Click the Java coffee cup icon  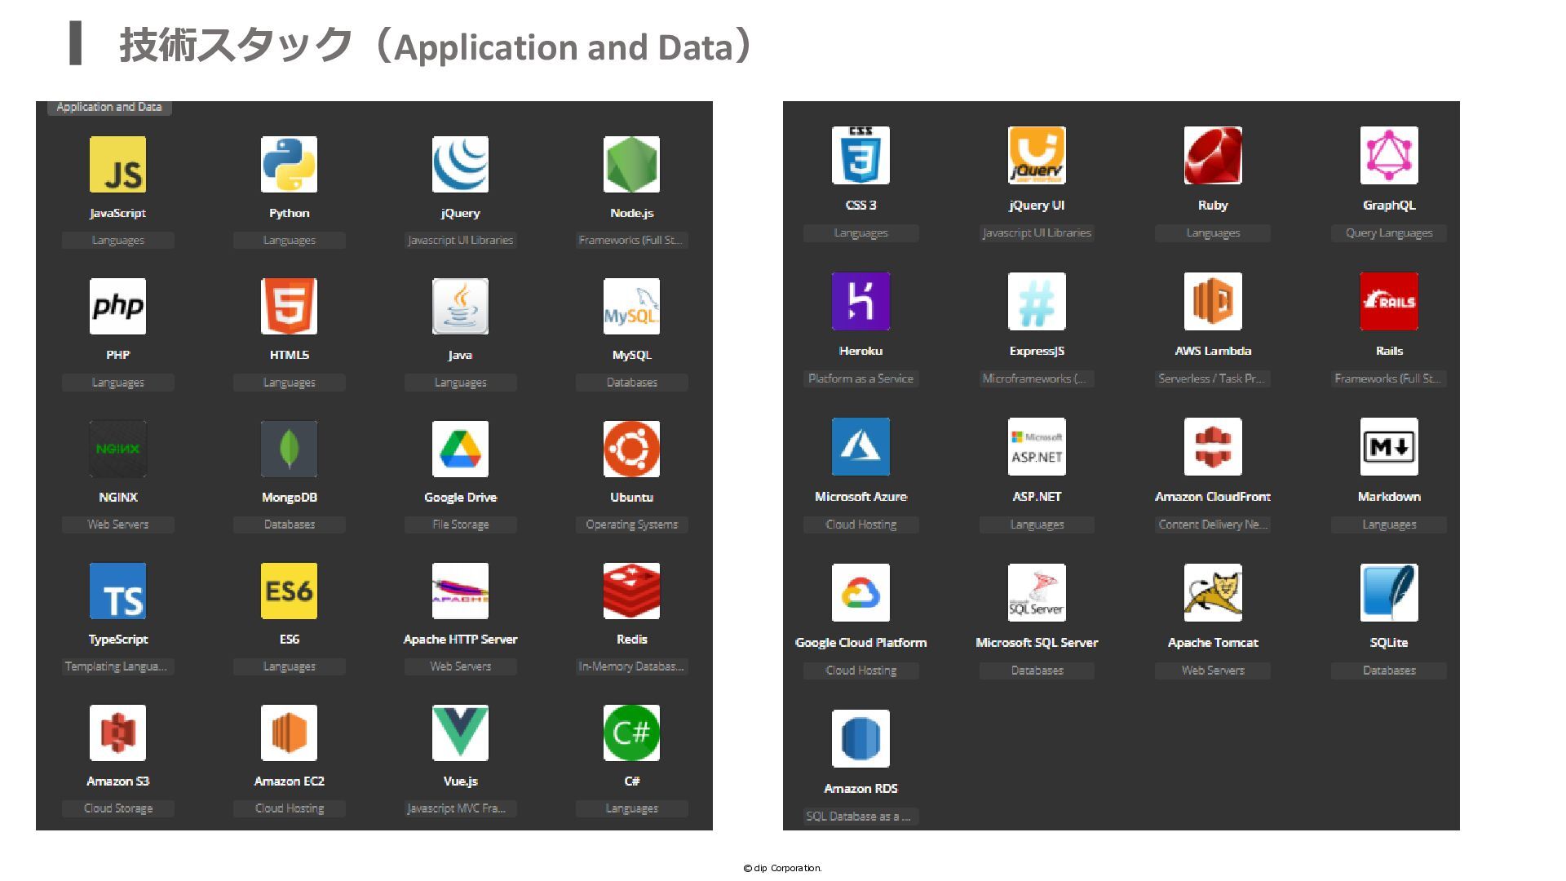click(x=460, y=306)
